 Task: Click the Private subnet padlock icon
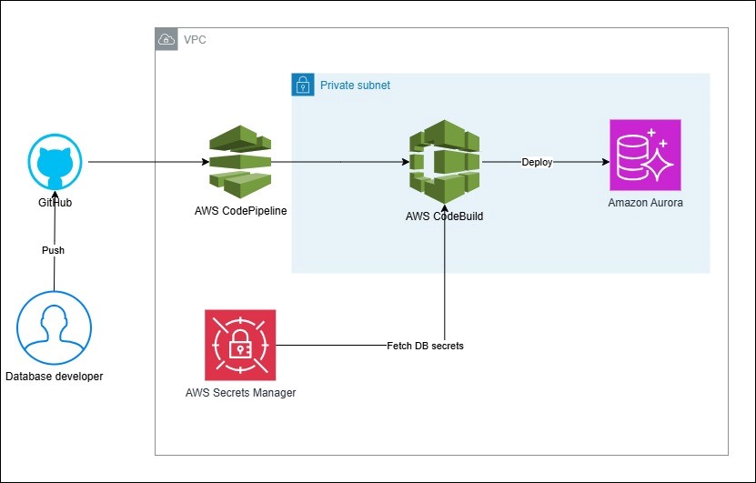tap(303, 85)
